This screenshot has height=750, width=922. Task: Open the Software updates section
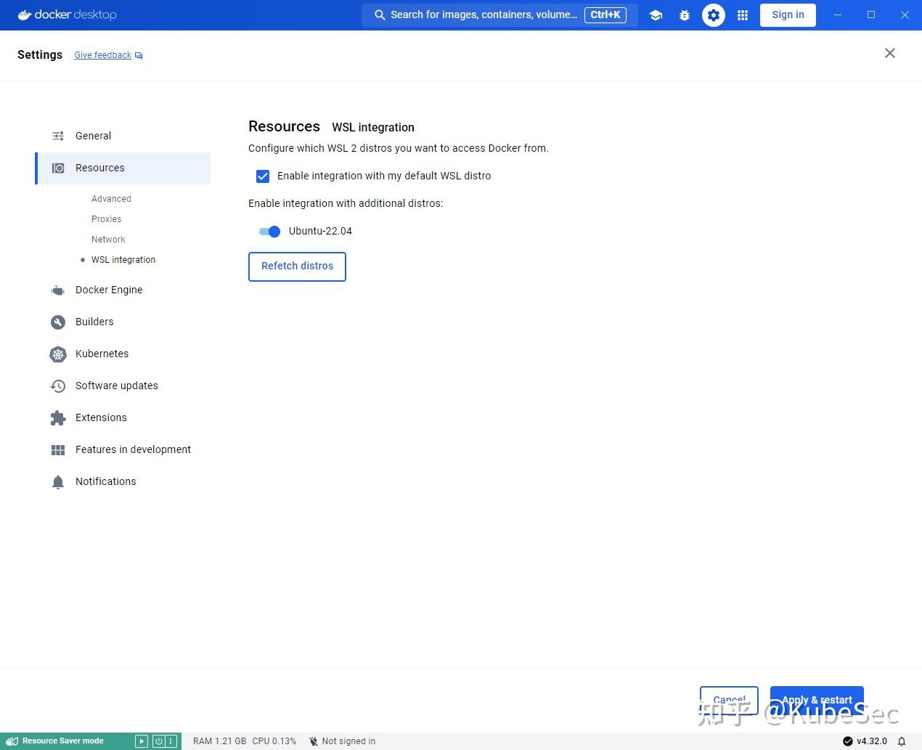point(117,386)
